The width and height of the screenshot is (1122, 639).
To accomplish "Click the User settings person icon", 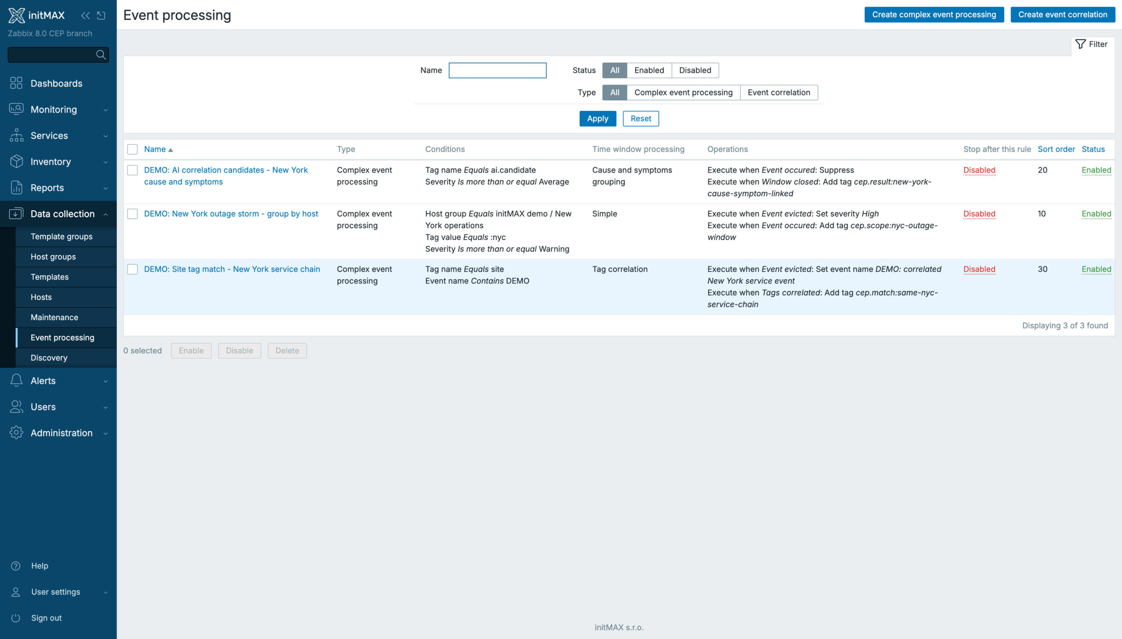I will click(x=16, y=592).
